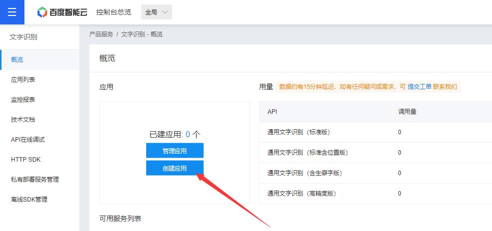Click the created apps count number 0
492x231 pixels.
[188, 134]
